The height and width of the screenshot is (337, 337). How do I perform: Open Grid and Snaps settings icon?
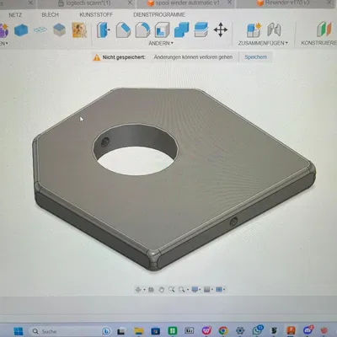pyautogui.click(x=207, y=289)
